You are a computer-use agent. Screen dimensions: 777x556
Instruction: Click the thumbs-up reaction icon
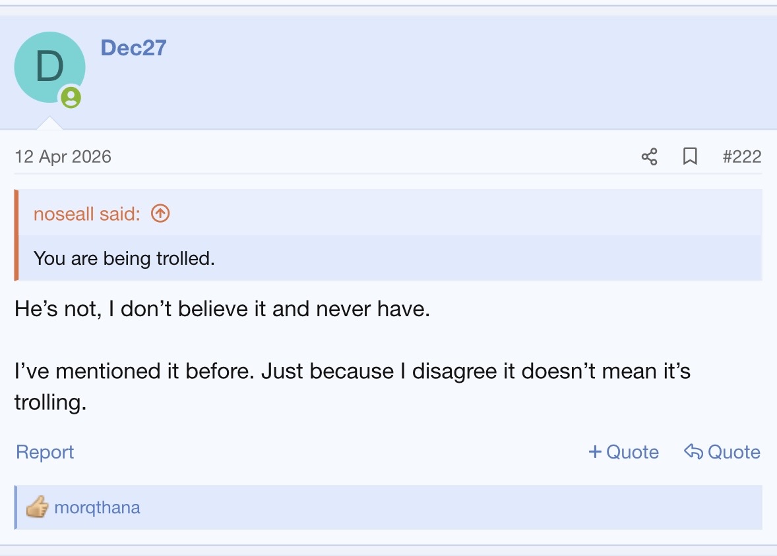pyautogui.click(x=37, y=507)
